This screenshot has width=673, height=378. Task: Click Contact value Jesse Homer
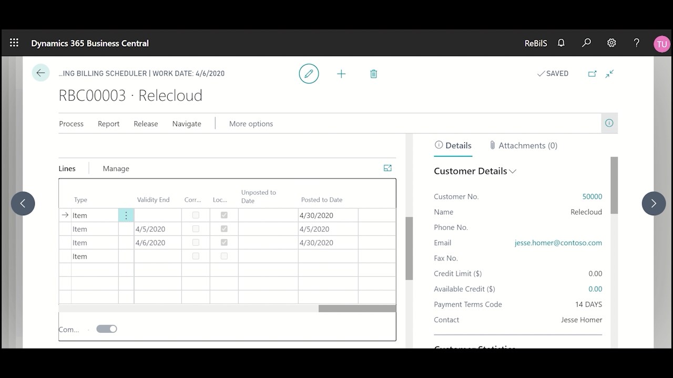[582, 320]
